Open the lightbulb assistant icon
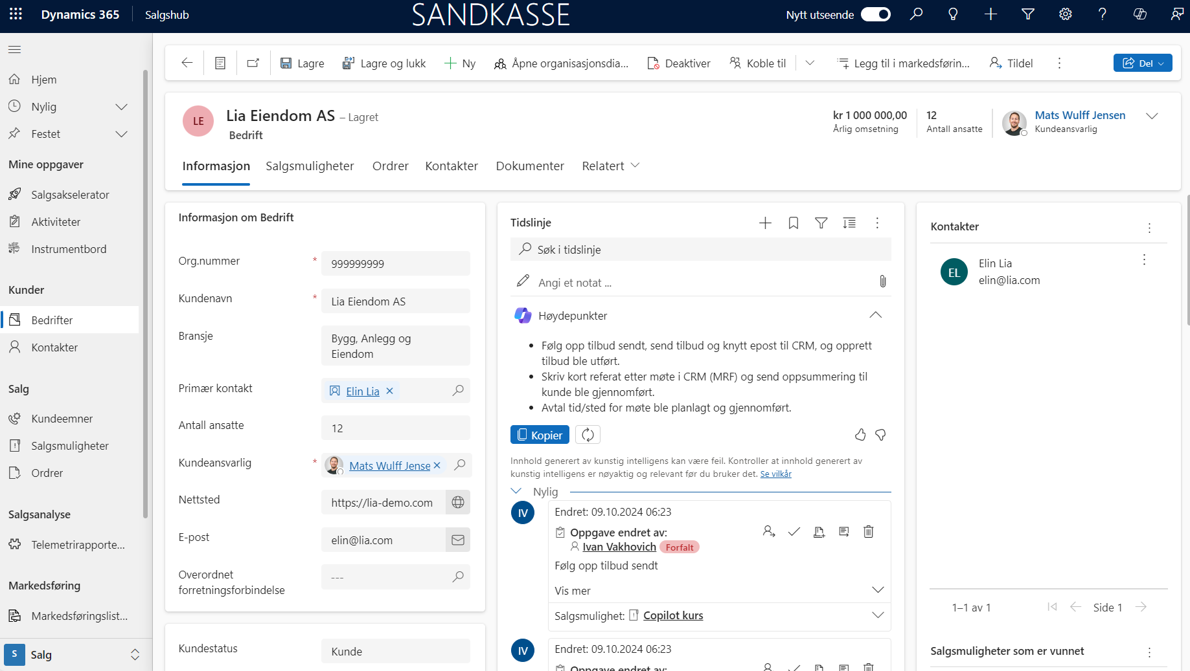1190x671 pixels. pos(953,14)
